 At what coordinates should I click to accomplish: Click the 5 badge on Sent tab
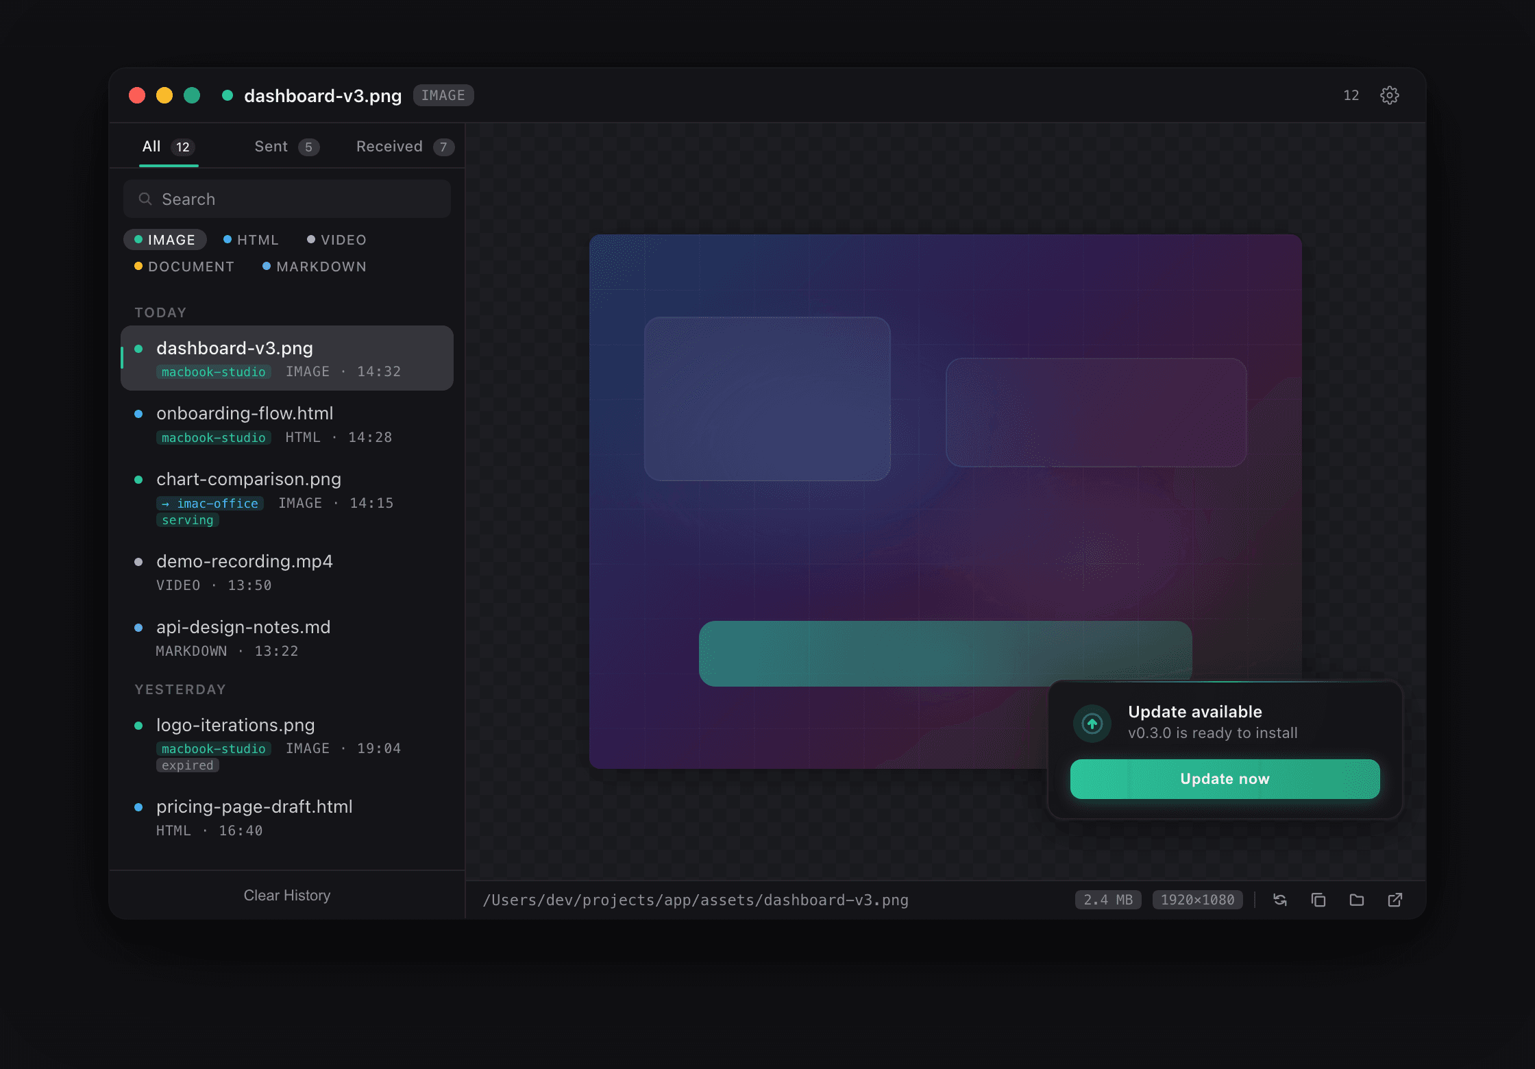tap(308, 147)
